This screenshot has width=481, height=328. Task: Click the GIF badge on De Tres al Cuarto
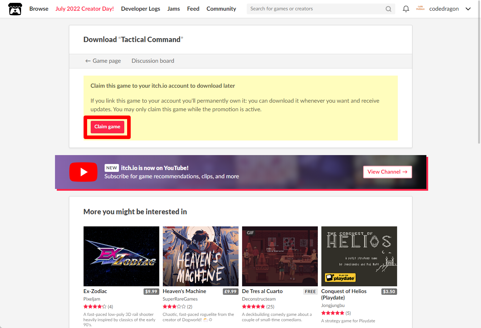250,233
